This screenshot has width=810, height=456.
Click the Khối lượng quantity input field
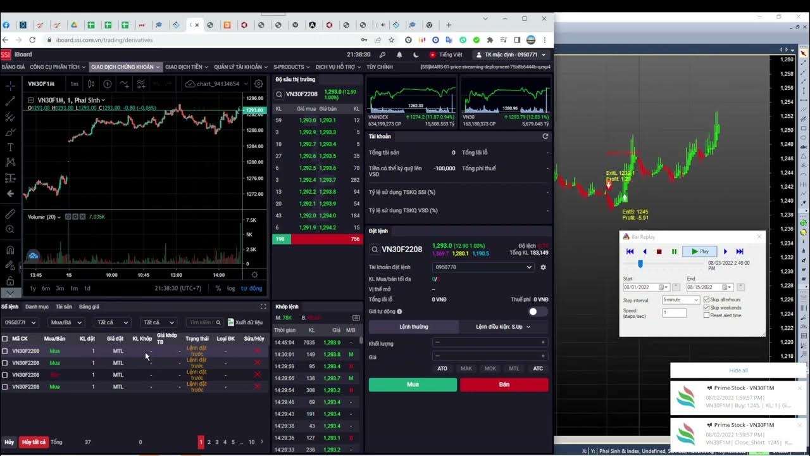(x=490, y=342)
